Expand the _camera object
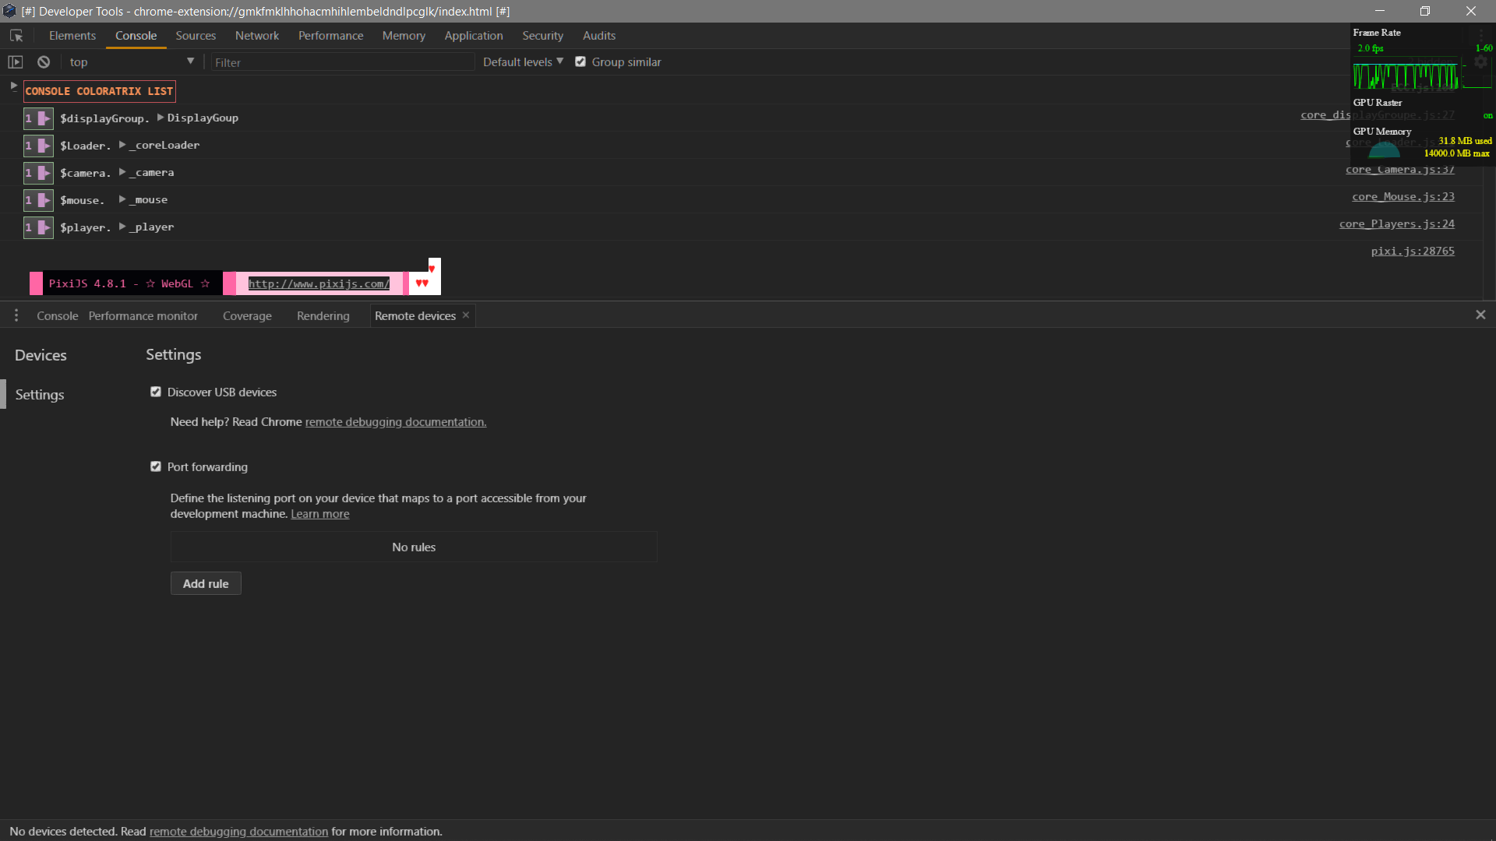1496x841 pixels. (122, 172)
